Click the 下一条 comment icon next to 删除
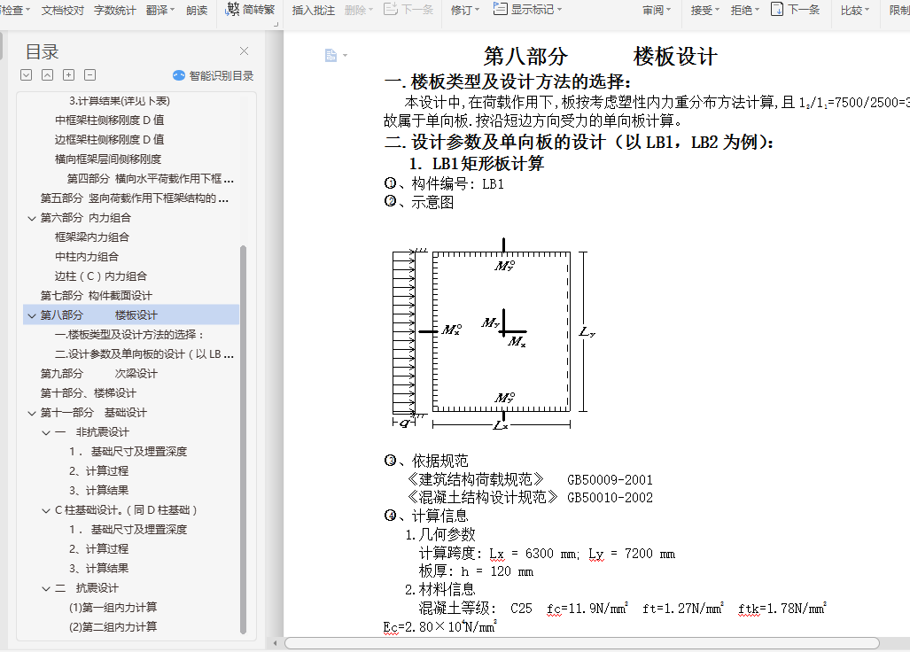This screenshot has height=652, width=910. (391, 9)
